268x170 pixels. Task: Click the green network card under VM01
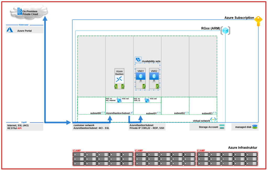coord(144,86)
